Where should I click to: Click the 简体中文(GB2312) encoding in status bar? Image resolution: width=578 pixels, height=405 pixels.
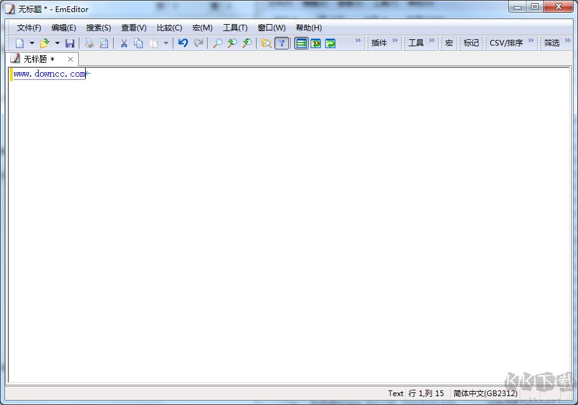point(485,393)
